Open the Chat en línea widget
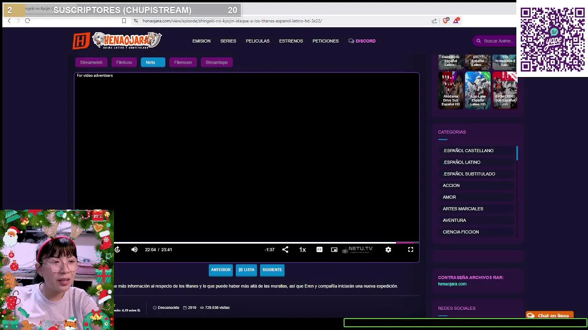588x330 pixels. 549,315
